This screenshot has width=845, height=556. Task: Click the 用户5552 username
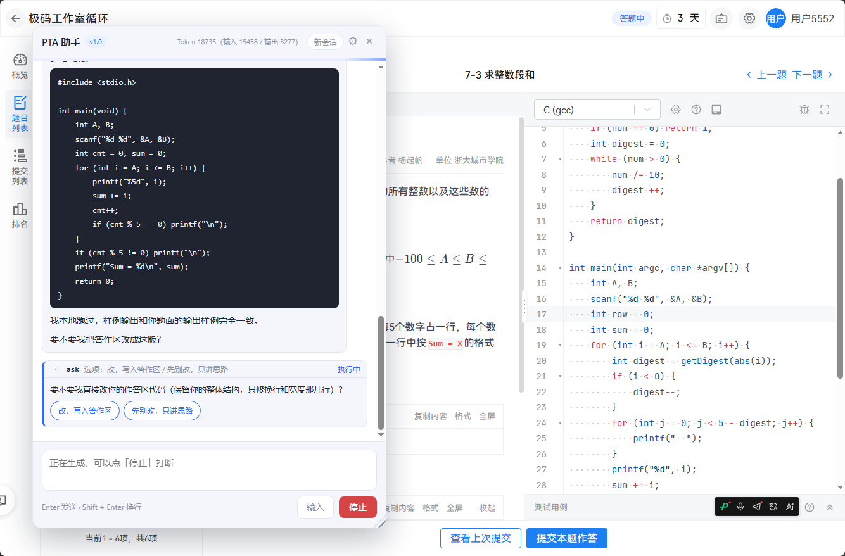pos(813,18)
